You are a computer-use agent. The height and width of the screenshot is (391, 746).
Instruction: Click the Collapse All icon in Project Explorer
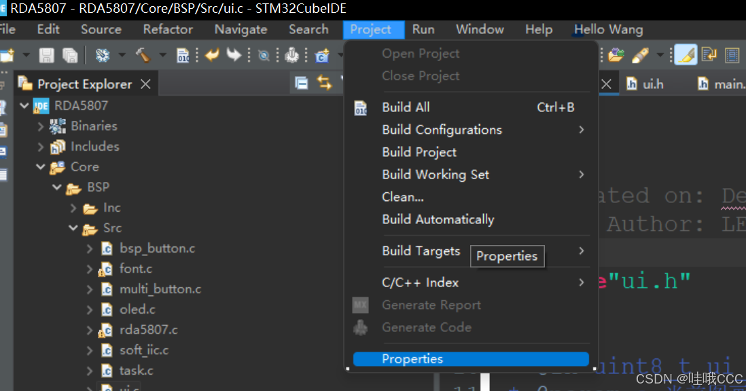click(x=301, y=83)
